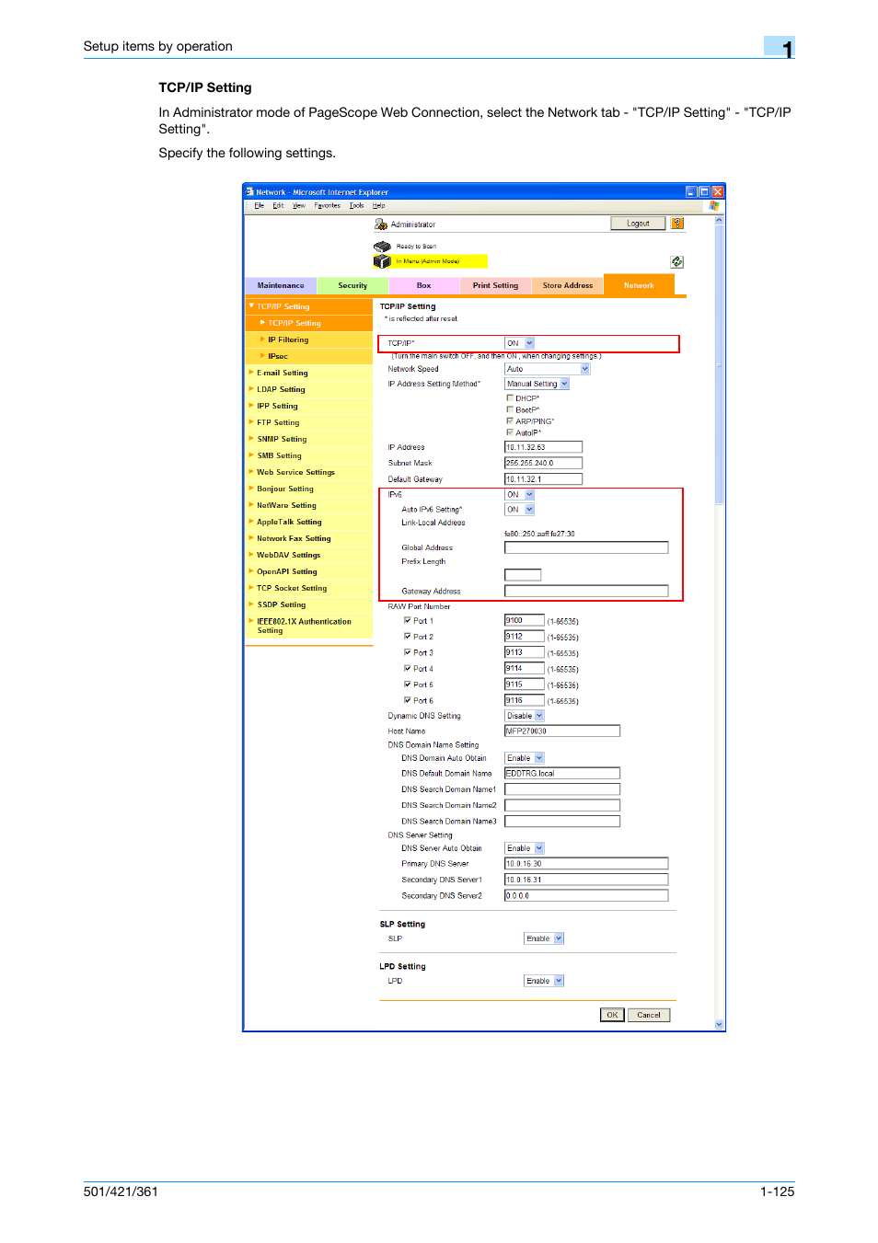The image size is (878, 1243).
Task: Click the help question mark icon
Action: click(x=677, y=224)
